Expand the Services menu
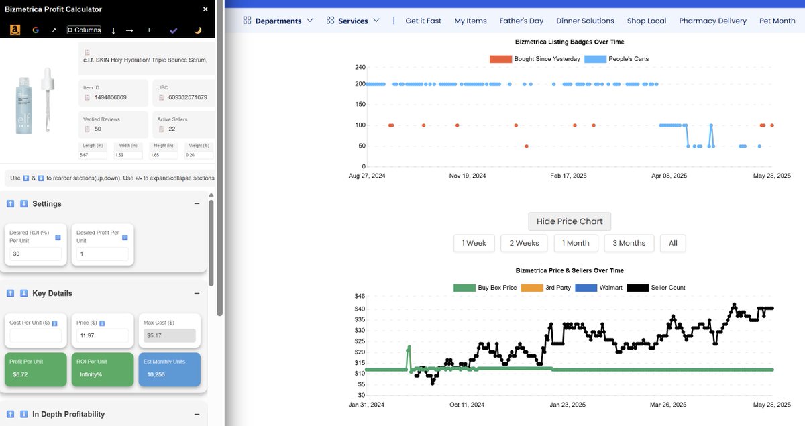This screenshot has height=426, width=805. [354, 20]
